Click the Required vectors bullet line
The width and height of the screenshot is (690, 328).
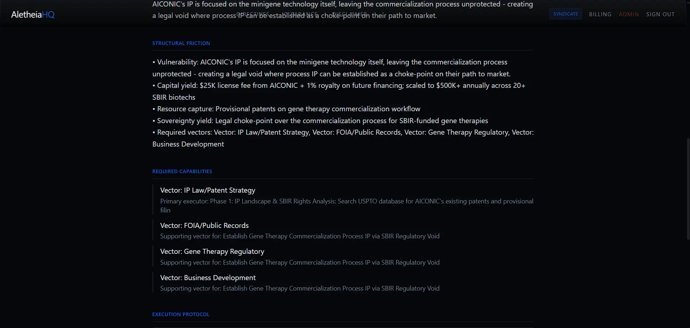click(343, 138)
